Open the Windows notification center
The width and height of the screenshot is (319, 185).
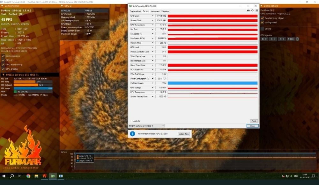point(314,176)
